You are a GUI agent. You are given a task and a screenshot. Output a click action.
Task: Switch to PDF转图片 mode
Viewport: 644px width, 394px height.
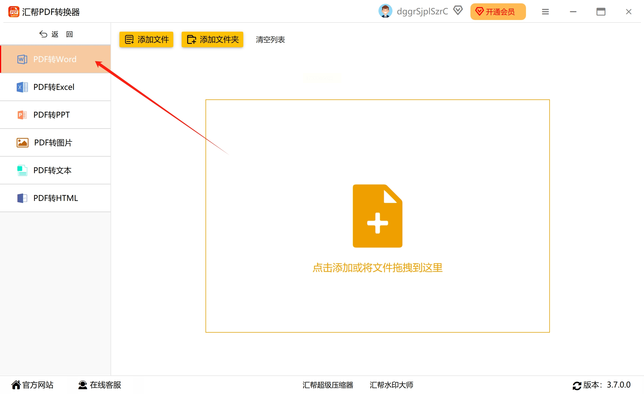(53, 142)
